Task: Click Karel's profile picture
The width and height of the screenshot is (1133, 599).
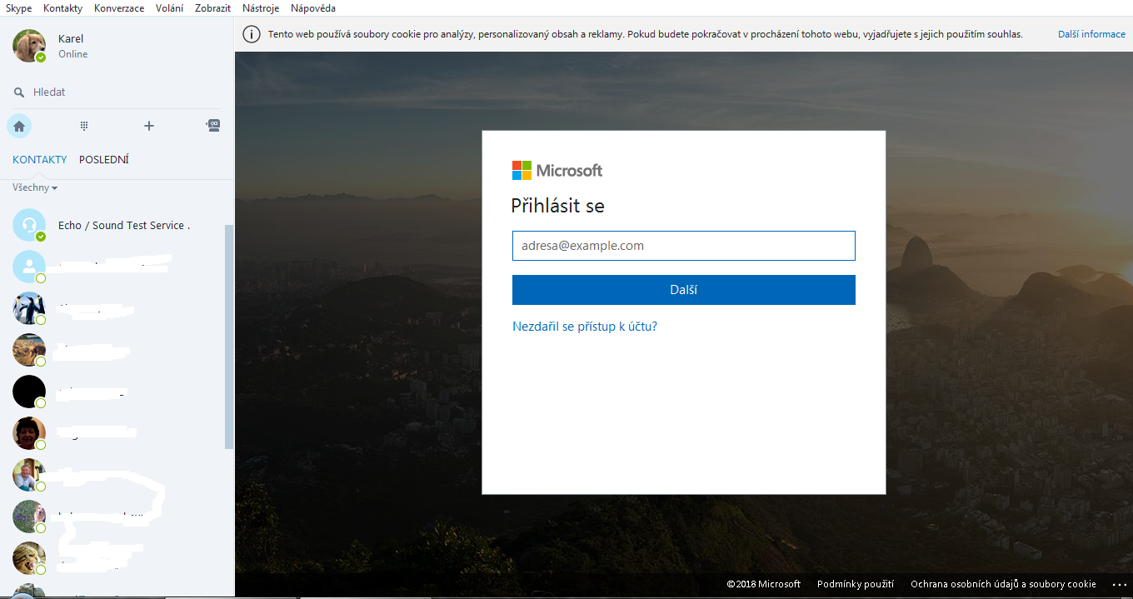Action: 29,46
